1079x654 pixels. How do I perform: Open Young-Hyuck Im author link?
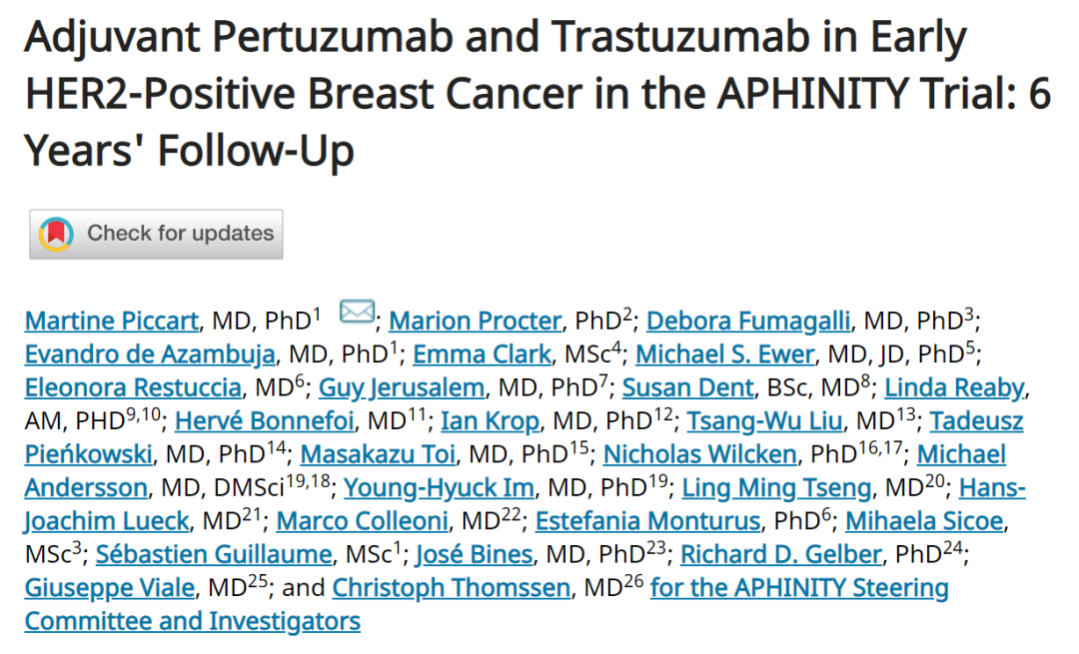point(440,488)
